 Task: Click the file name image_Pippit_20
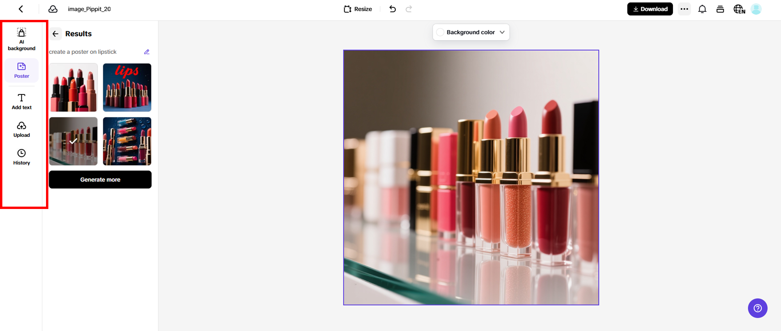coord(89,9)
